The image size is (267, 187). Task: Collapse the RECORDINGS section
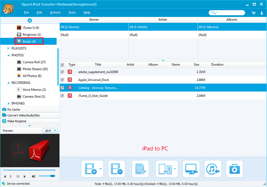[x=8, y=83]
